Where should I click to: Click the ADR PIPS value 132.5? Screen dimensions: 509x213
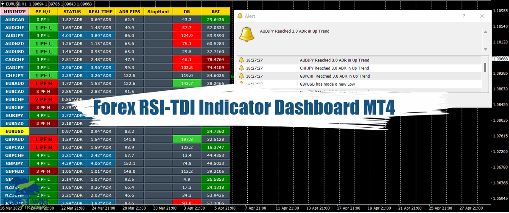click(130, 76)
